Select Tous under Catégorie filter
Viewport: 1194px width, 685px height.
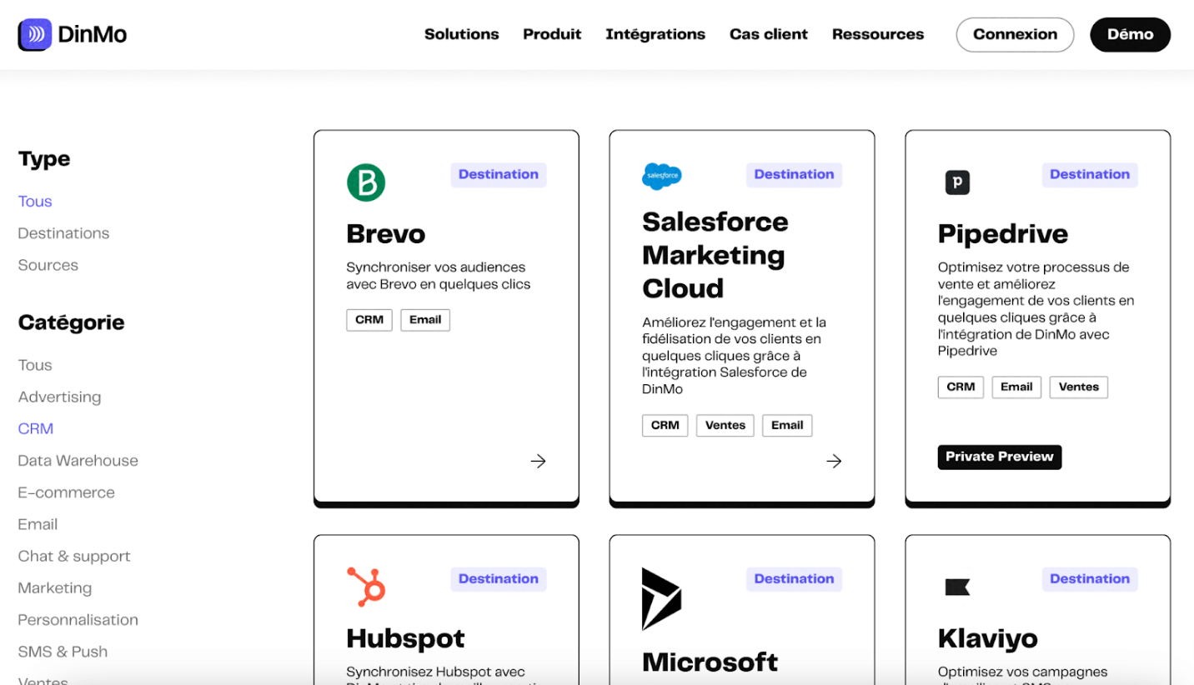[35, 365]
